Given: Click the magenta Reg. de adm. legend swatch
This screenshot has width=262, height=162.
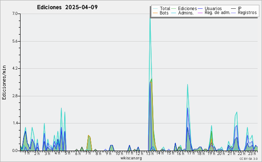Looking at the screenshot, I should click(x=200, y=13).
